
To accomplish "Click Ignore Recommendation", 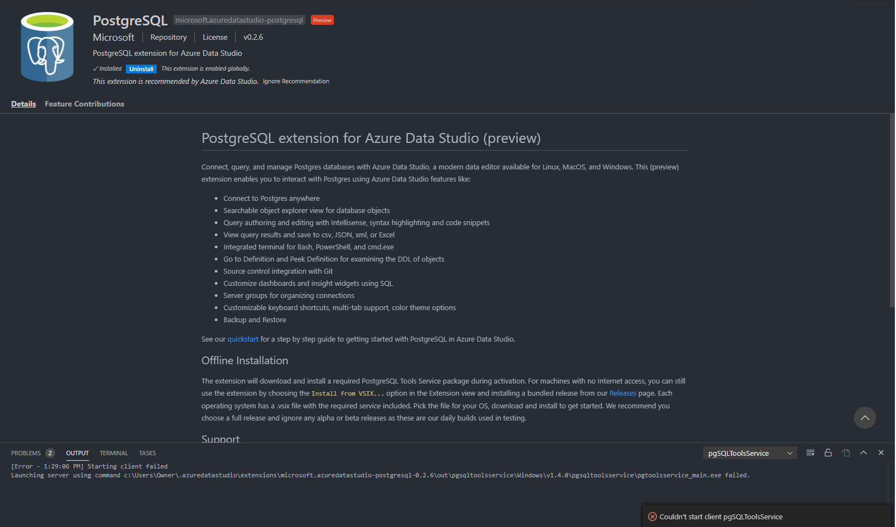I will pos(296,81).
